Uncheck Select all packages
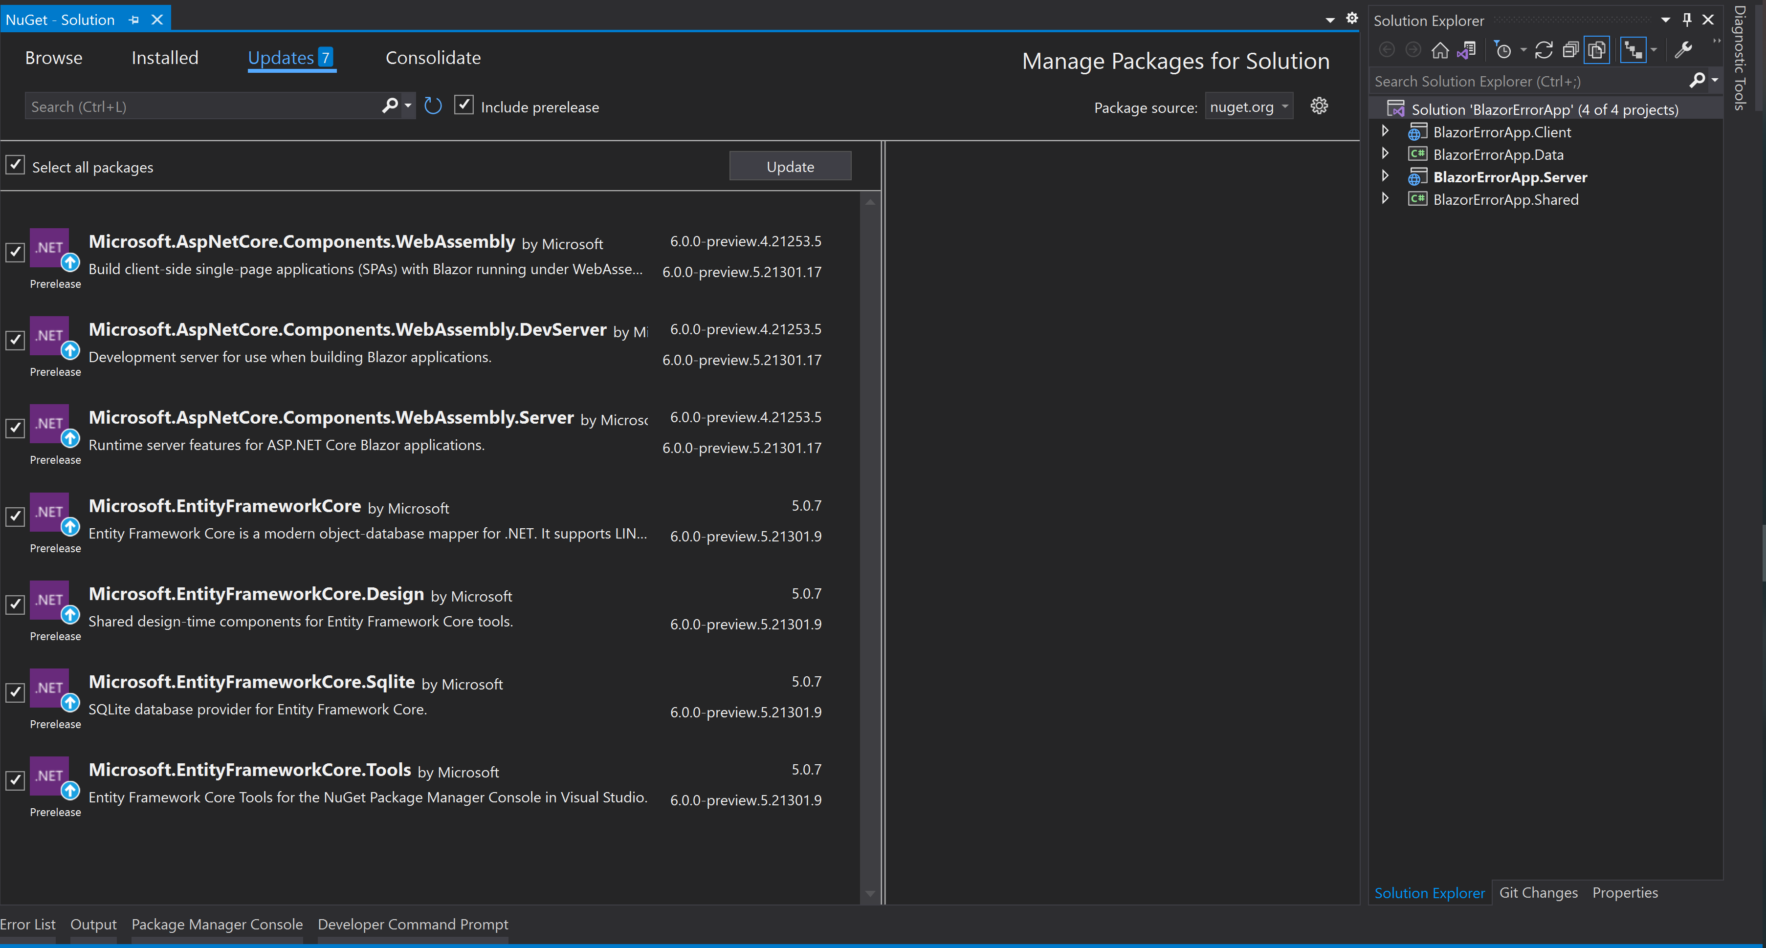1766x948 pixels. click(14, 165)
